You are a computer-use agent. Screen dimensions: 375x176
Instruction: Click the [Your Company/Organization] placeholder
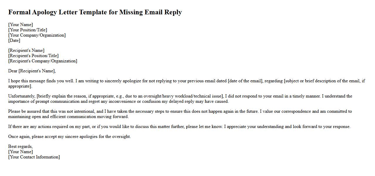37,35
